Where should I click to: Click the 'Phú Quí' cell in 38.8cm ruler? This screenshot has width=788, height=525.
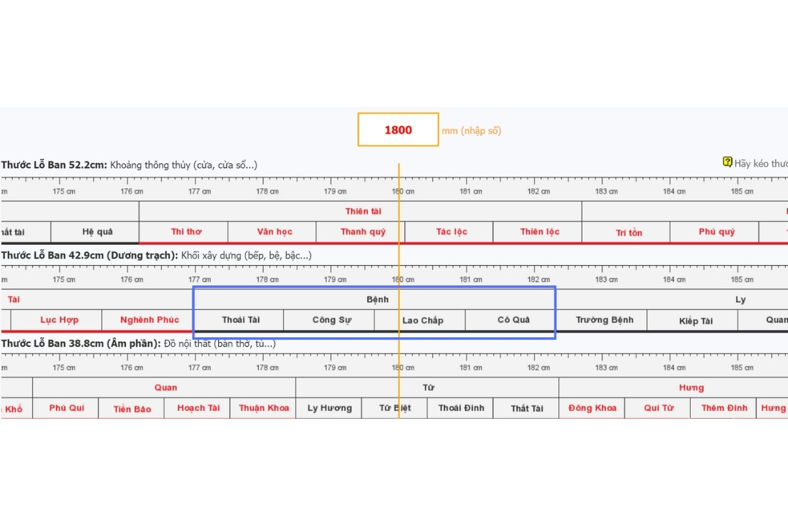coord(66,408)
